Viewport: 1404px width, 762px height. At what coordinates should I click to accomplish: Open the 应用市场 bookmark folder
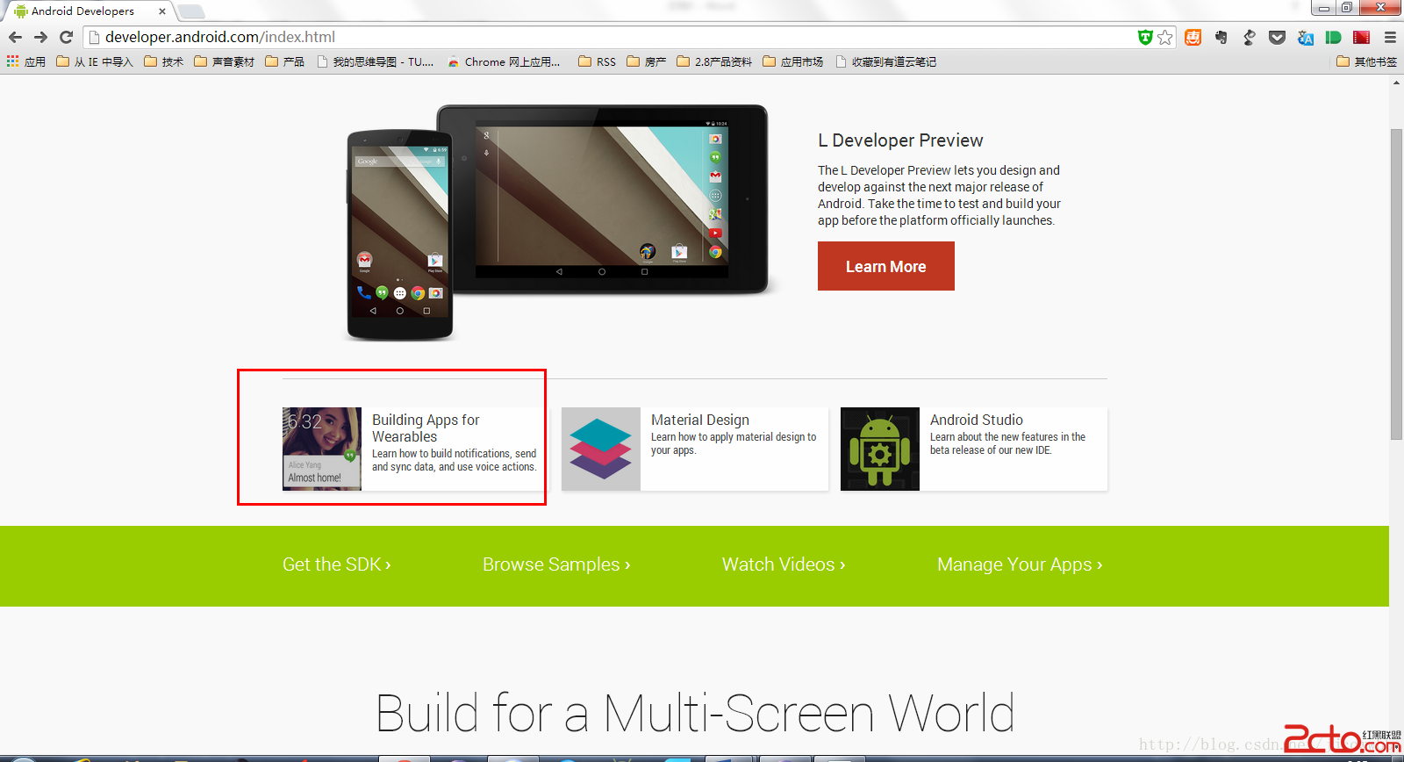point(793,61)
